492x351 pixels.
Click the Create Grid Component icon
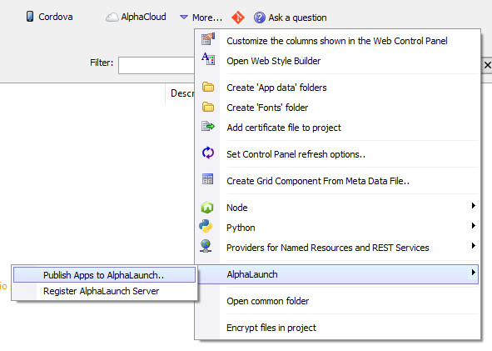tap(207, 178)
